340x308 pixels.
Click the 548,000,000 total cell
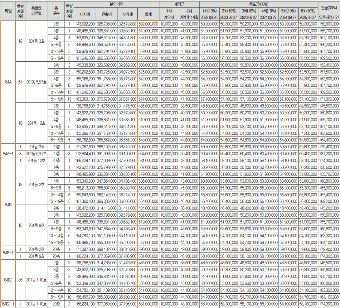pos(148,140)
